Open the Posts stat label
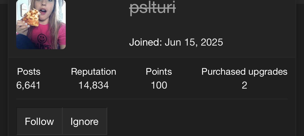This screenshot has width=304, height=136. [x=29, y=72]
